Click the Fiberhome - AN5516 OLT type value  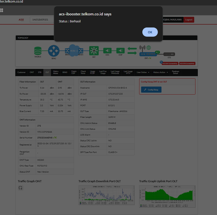pos(118,111)
